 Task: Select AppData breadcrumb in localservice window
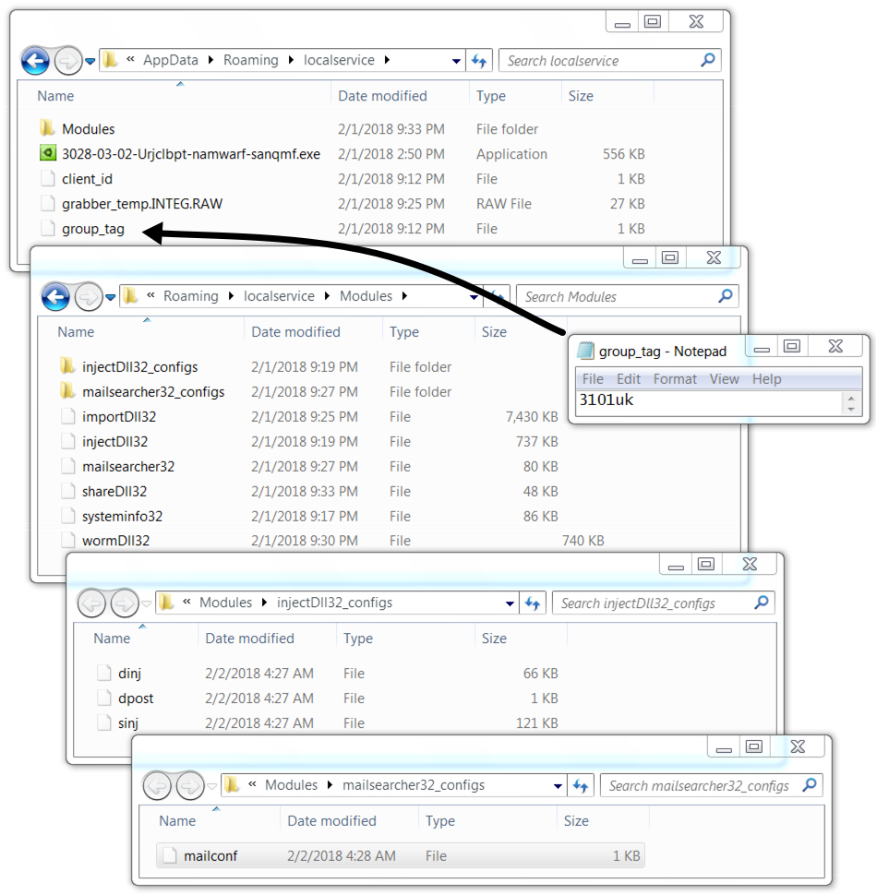click(171, 60)
